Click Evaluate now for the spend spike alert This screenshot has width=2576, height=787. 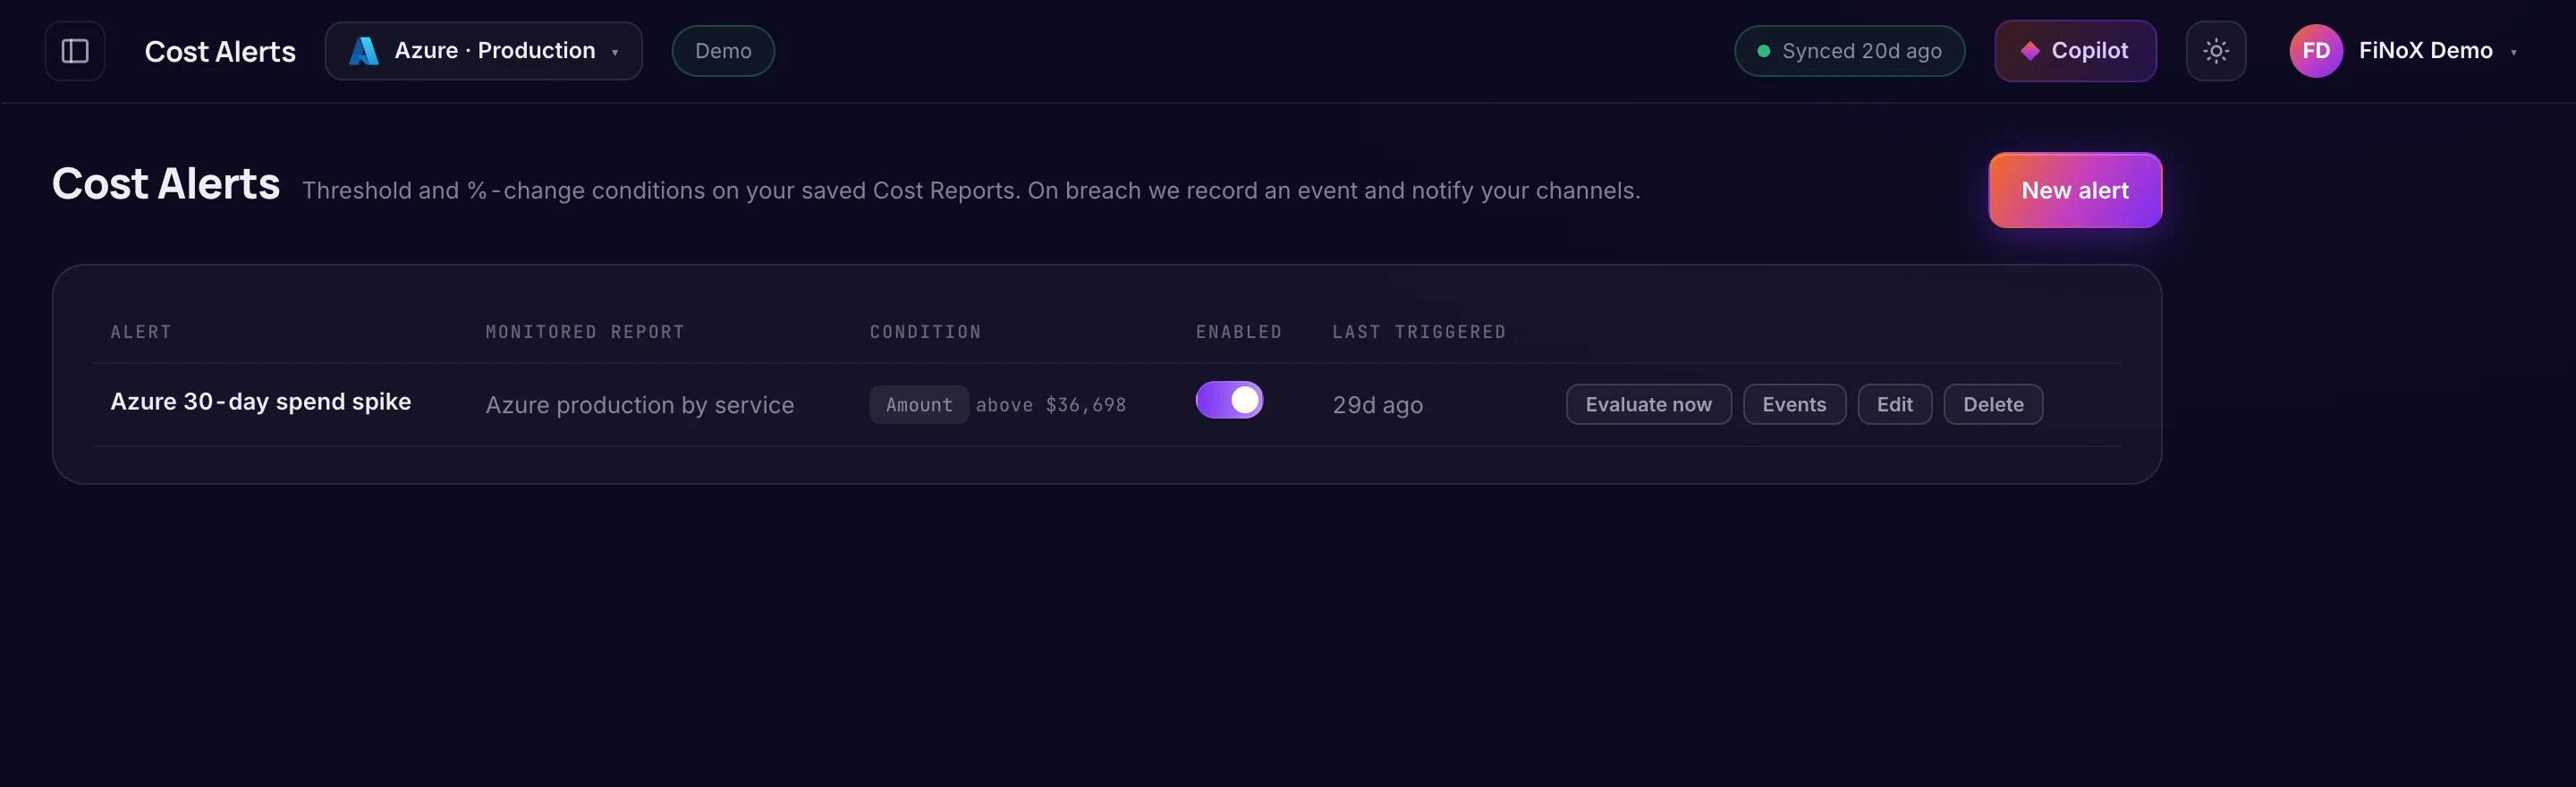[1648, 405]
